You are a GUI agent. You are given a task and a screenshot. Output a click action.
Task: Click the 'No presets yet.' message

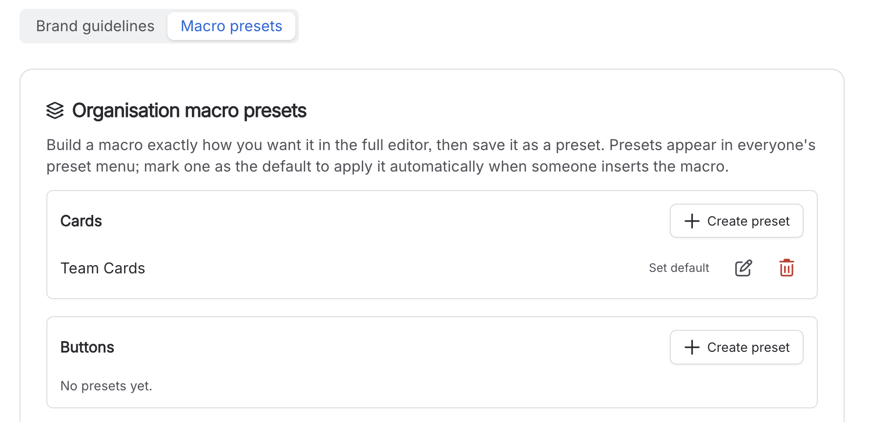tap(106, 386)
